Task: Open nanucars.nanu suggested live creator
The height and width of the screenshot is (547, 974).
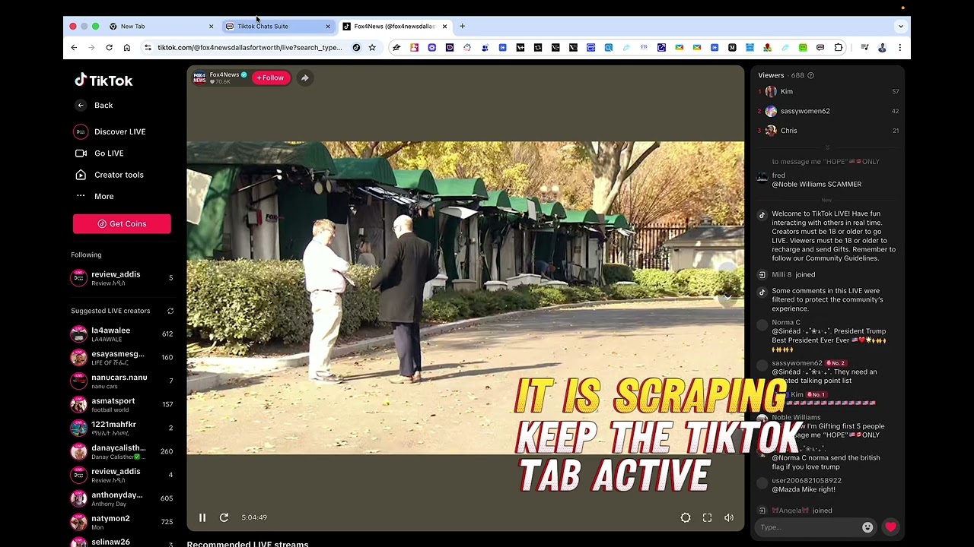Action: (x=122, y=381)
